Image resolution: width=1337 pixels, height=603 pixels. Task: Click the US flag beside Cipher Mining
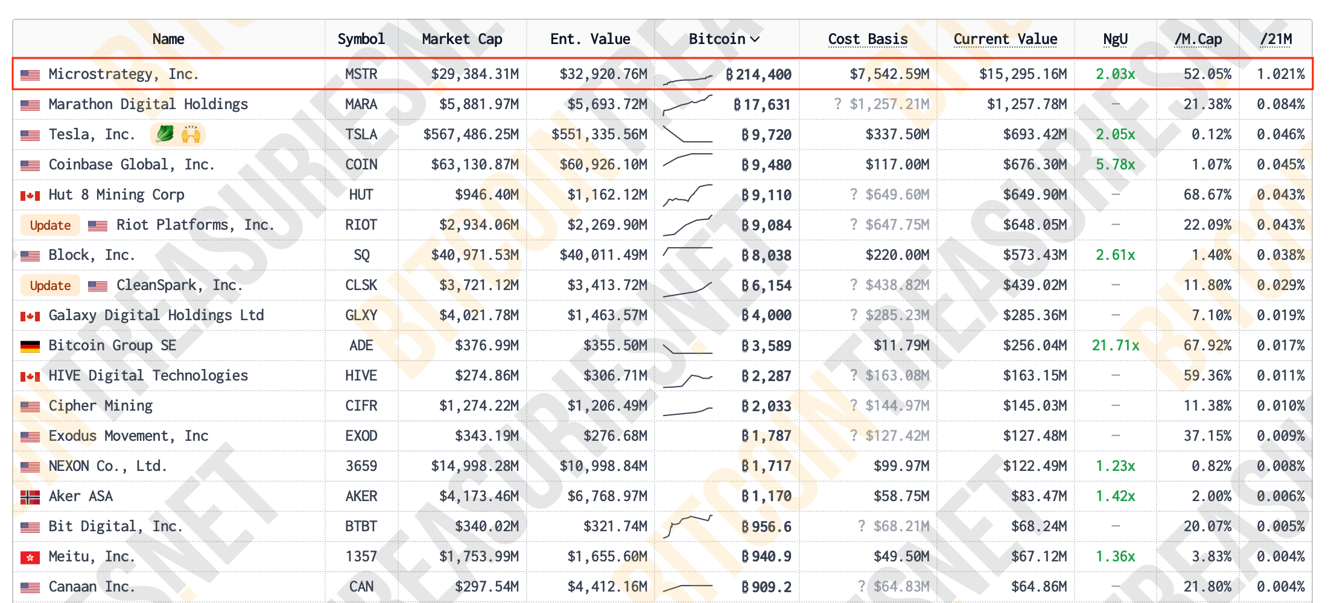pyautogui.click(x=30, y=406)
